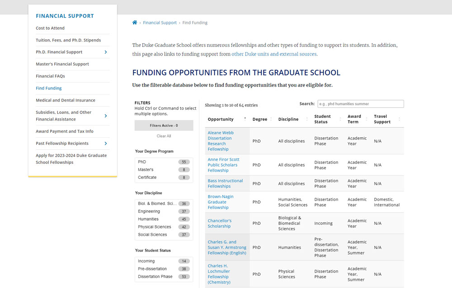The image size is (452, 288).
Task: Click Filters Active - 0 button
Action: tap(164, 125)
